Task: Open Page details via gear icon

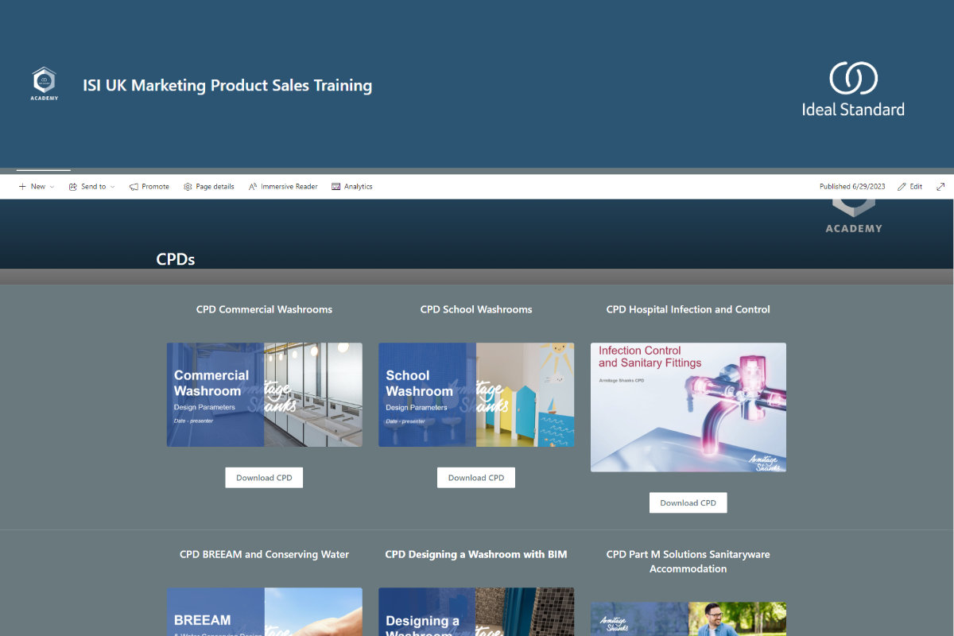Action: pos(188,187)
